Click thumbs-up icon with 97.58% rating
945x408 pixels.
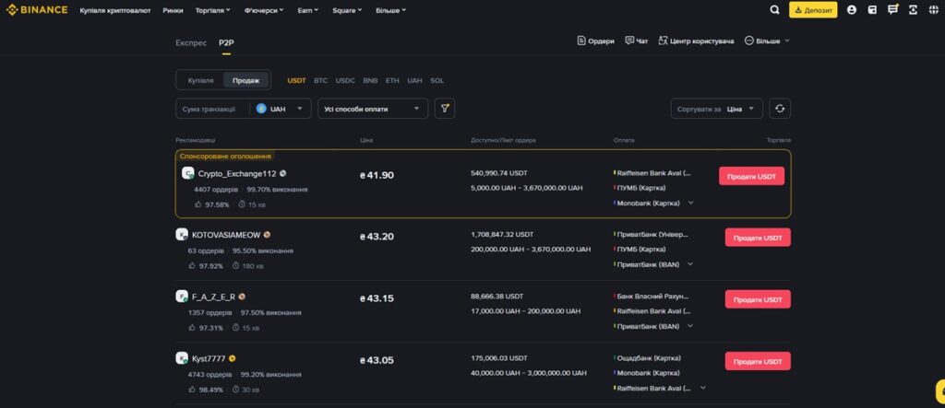point(197,204)
